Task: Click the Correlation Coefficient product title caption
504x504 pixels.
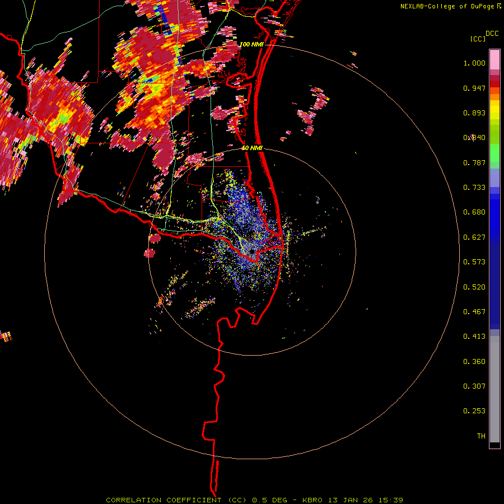Action: pyautogui.click(x=254, y=500)
